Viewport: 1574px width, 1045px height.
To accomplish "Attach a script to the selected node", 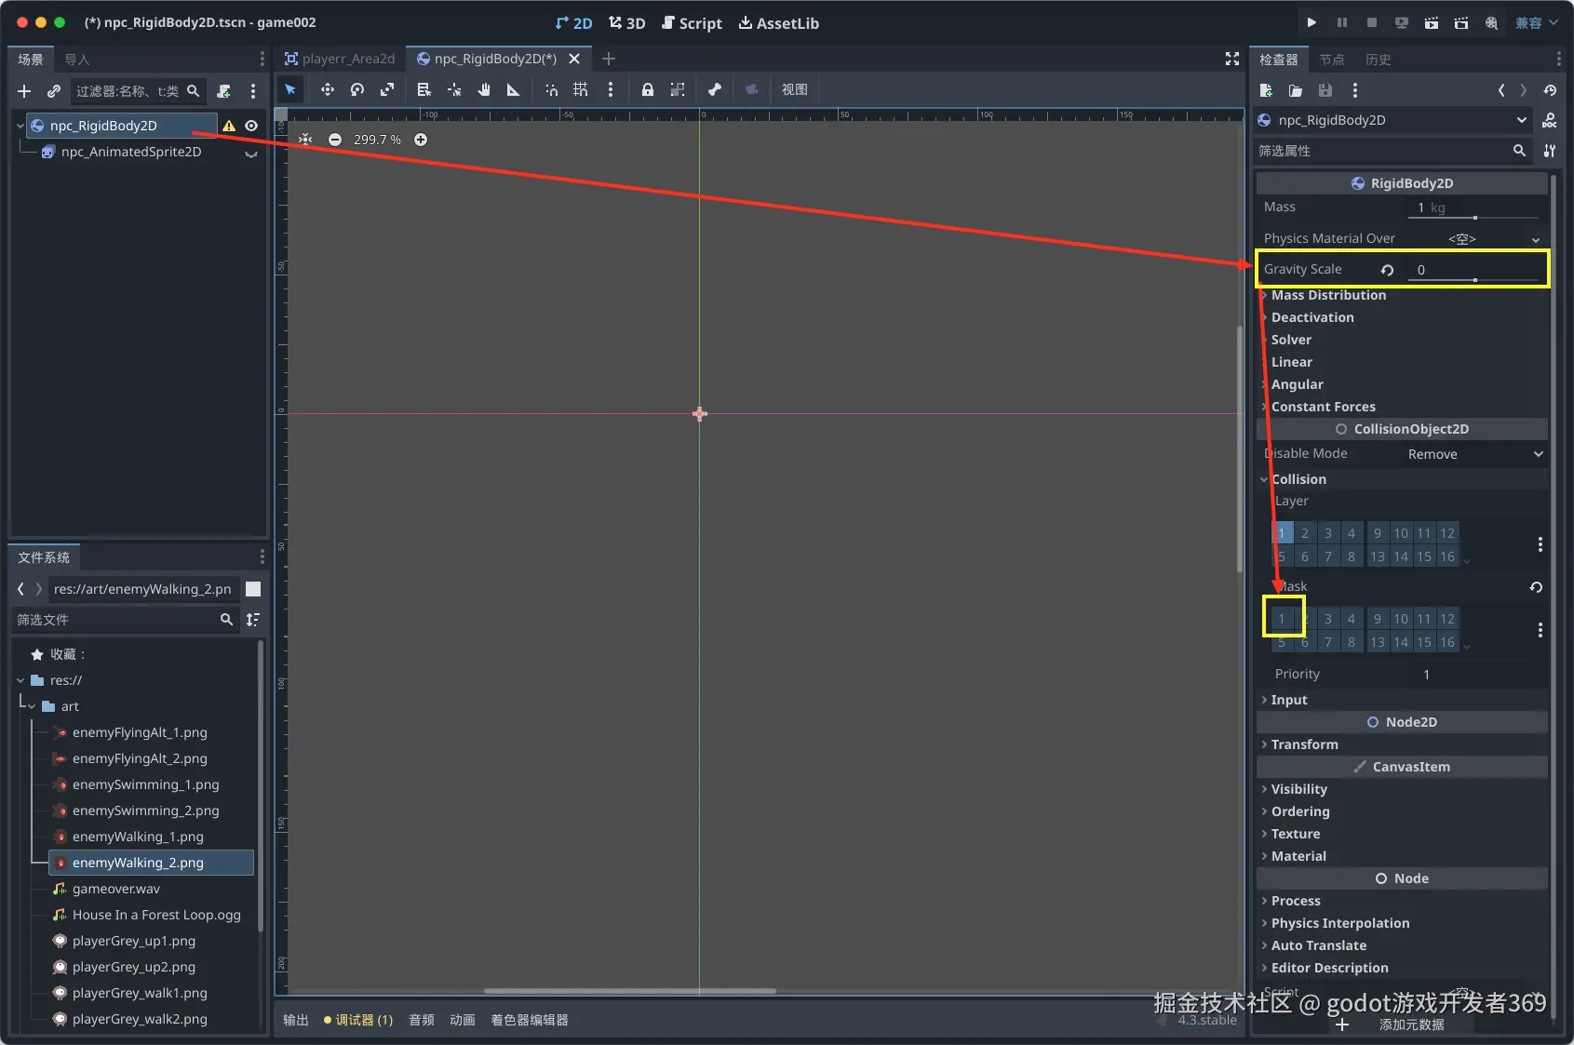I will (223, 91).
